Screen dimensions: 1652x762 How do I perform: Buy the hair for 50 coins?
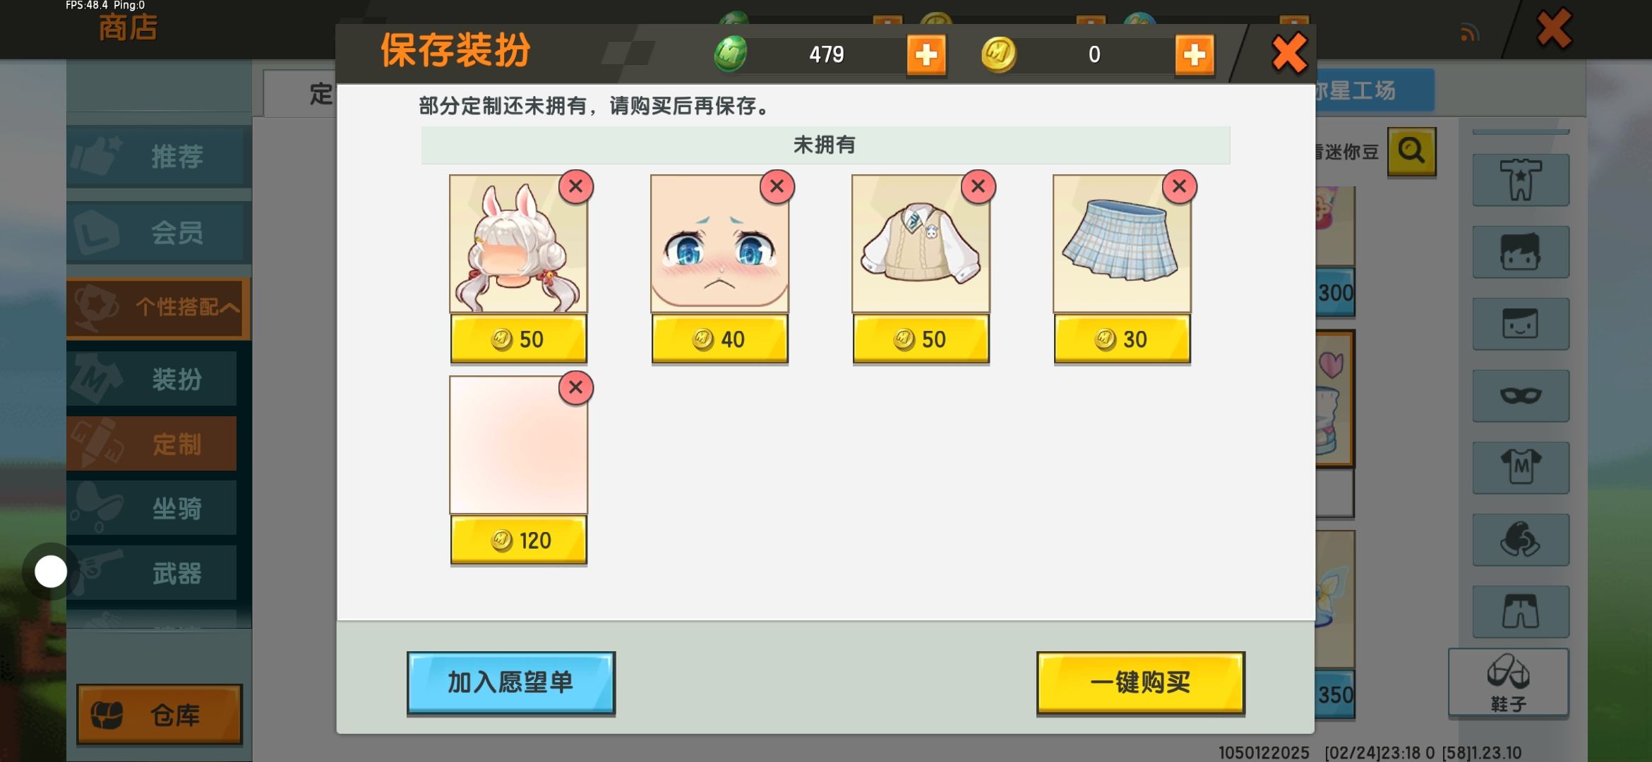tap(518, 339)
